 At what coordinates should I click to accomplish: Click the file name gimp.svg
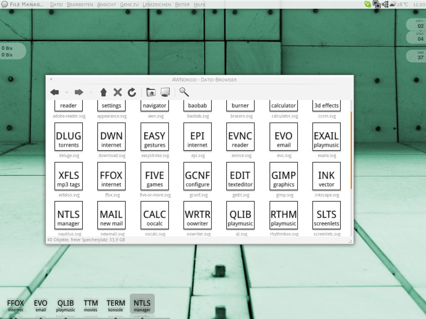[x=285, y=195]
